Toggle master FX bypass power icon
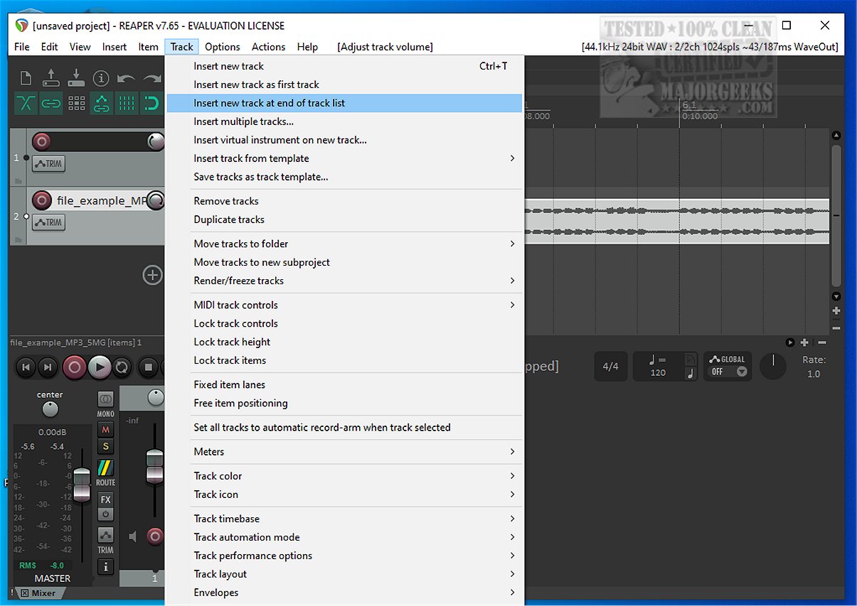 click(x=105, y=514)
